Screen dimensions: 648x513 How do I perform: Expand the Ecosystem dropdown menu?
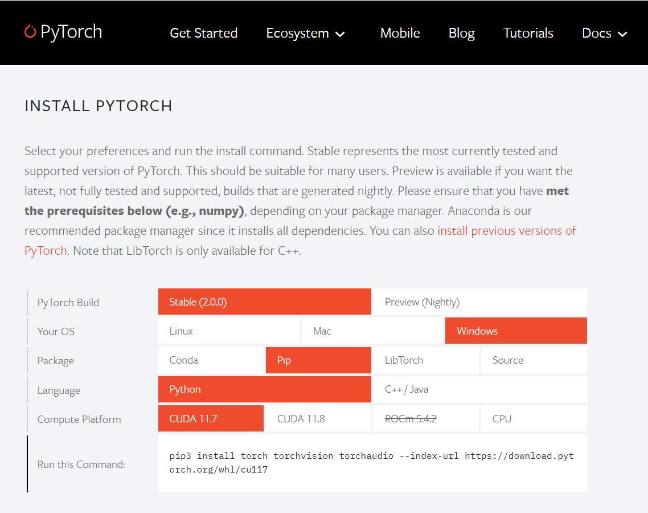pyautogui.click(x=305, y=33)
